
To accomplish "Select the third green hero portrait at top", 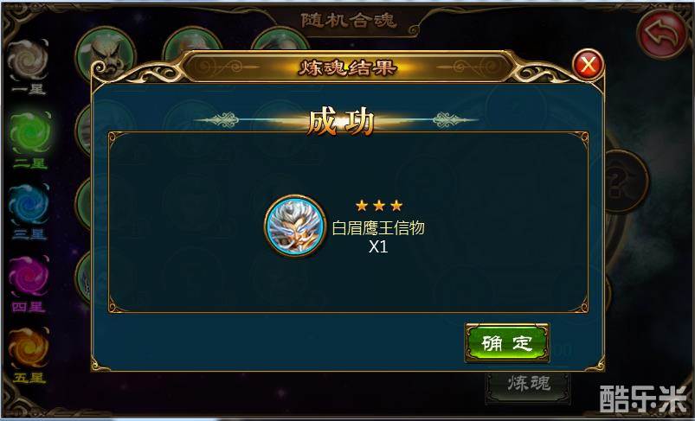I will pos(280,39).
